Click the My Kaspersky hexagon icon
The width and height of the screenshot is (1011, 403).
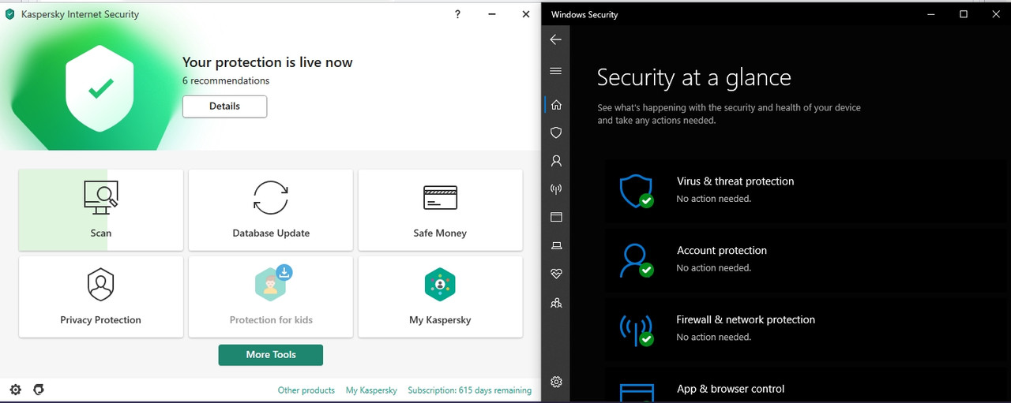(440, 285)
